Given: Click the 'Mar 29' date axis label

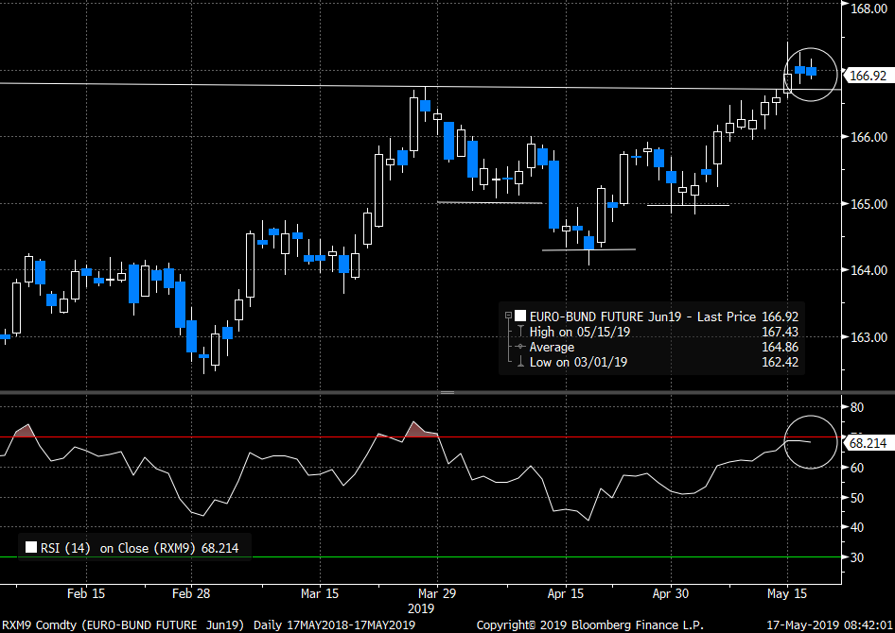Looking at the screenshot, I should (437, 593).
